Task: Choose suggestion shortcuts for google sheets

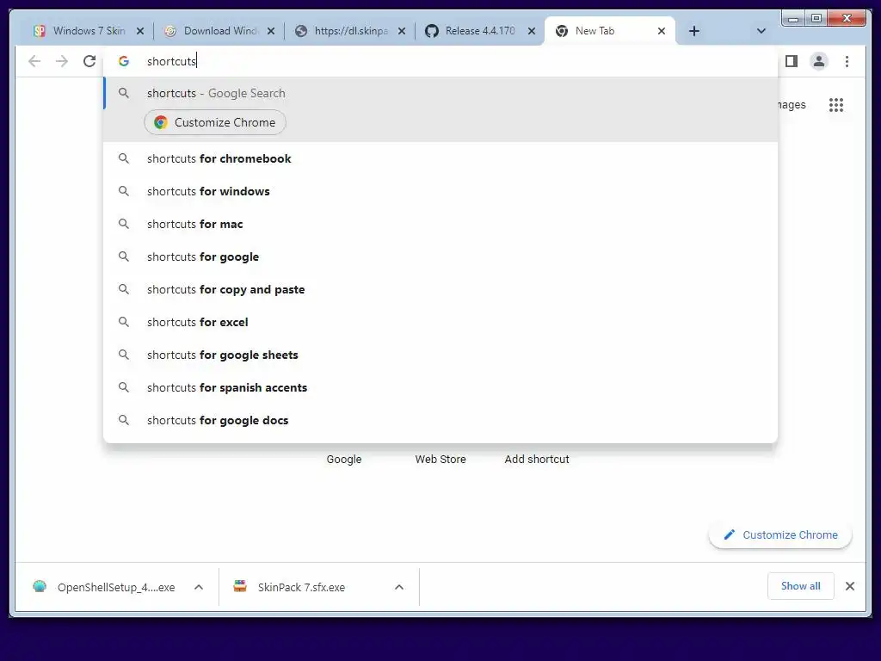Action: point(440,355)
